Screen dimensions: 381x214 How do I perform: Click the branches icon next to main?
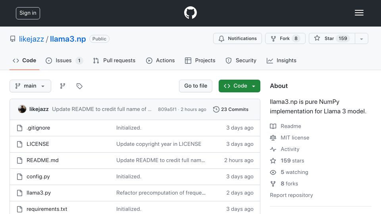63,86
